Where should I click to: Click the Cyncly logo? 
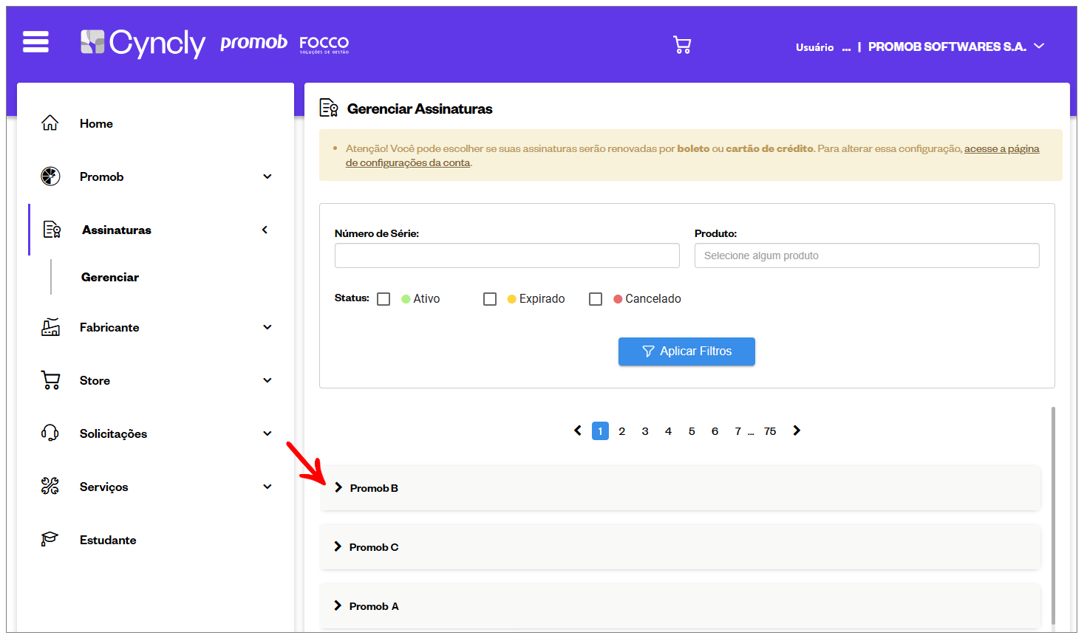(143, 44)
